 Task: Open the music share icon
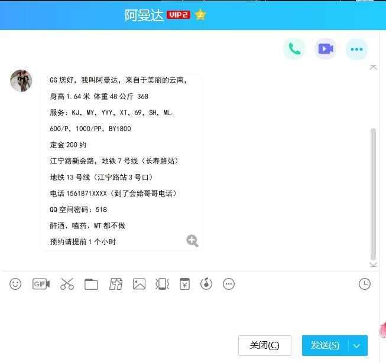click(x=206, y=284)
